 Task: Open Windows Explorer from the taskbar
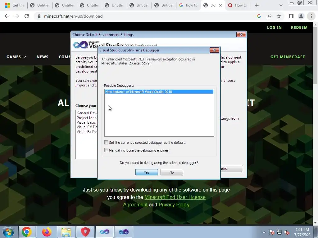point(66,232)
